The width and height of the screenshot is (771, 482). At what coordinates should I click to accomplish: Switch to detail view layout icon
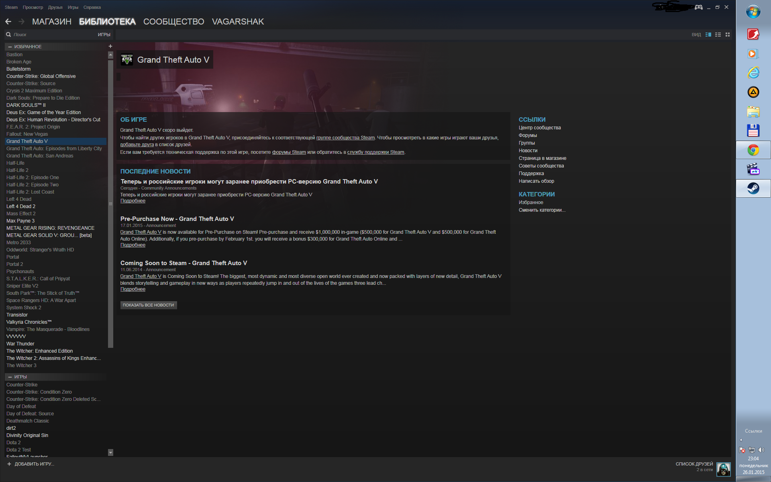(708, 35)
